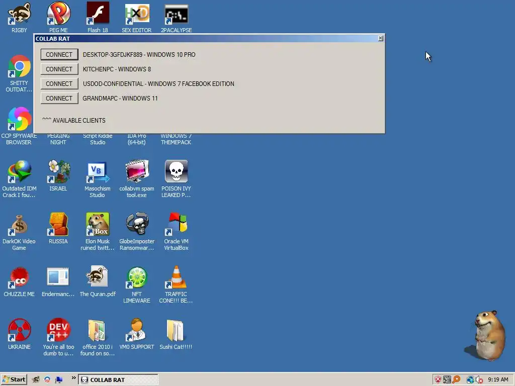
Task: Switch to COLLAB RAT taskbar button
Action: [118, 380]
